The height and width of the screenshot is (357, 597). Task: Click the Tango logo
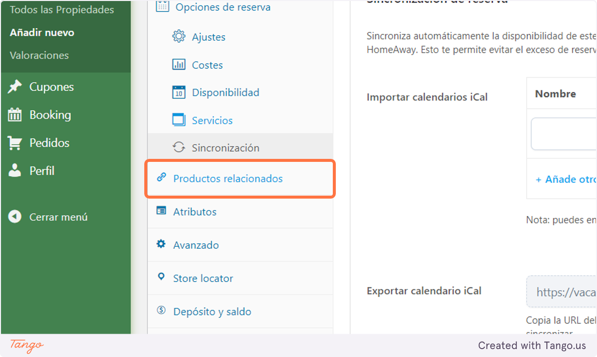tap(27, 346)
